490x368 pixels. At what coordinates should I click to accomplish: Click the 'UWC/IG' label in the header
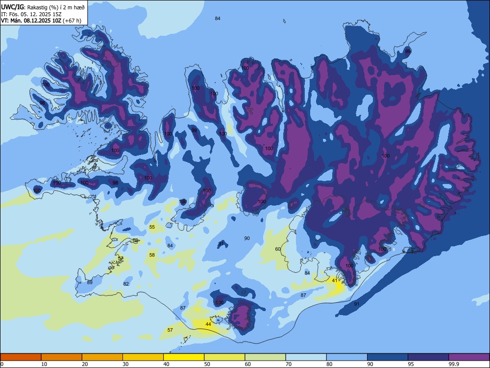click(x=12, y=7)
